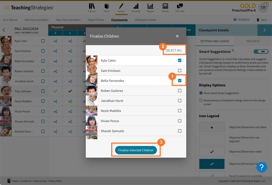This screenshot has height=185, width=272.
Task: Check Sam Erickson's checkbox in dialog
Action: tap(180, 71)
